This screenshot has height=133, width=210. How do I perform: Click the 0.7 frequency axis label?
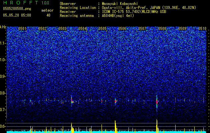(x=3, y=110)
